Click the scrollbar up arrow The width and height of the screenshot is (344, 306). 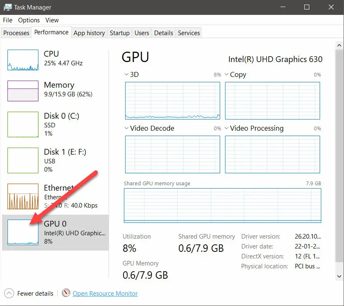pos(339,45)
